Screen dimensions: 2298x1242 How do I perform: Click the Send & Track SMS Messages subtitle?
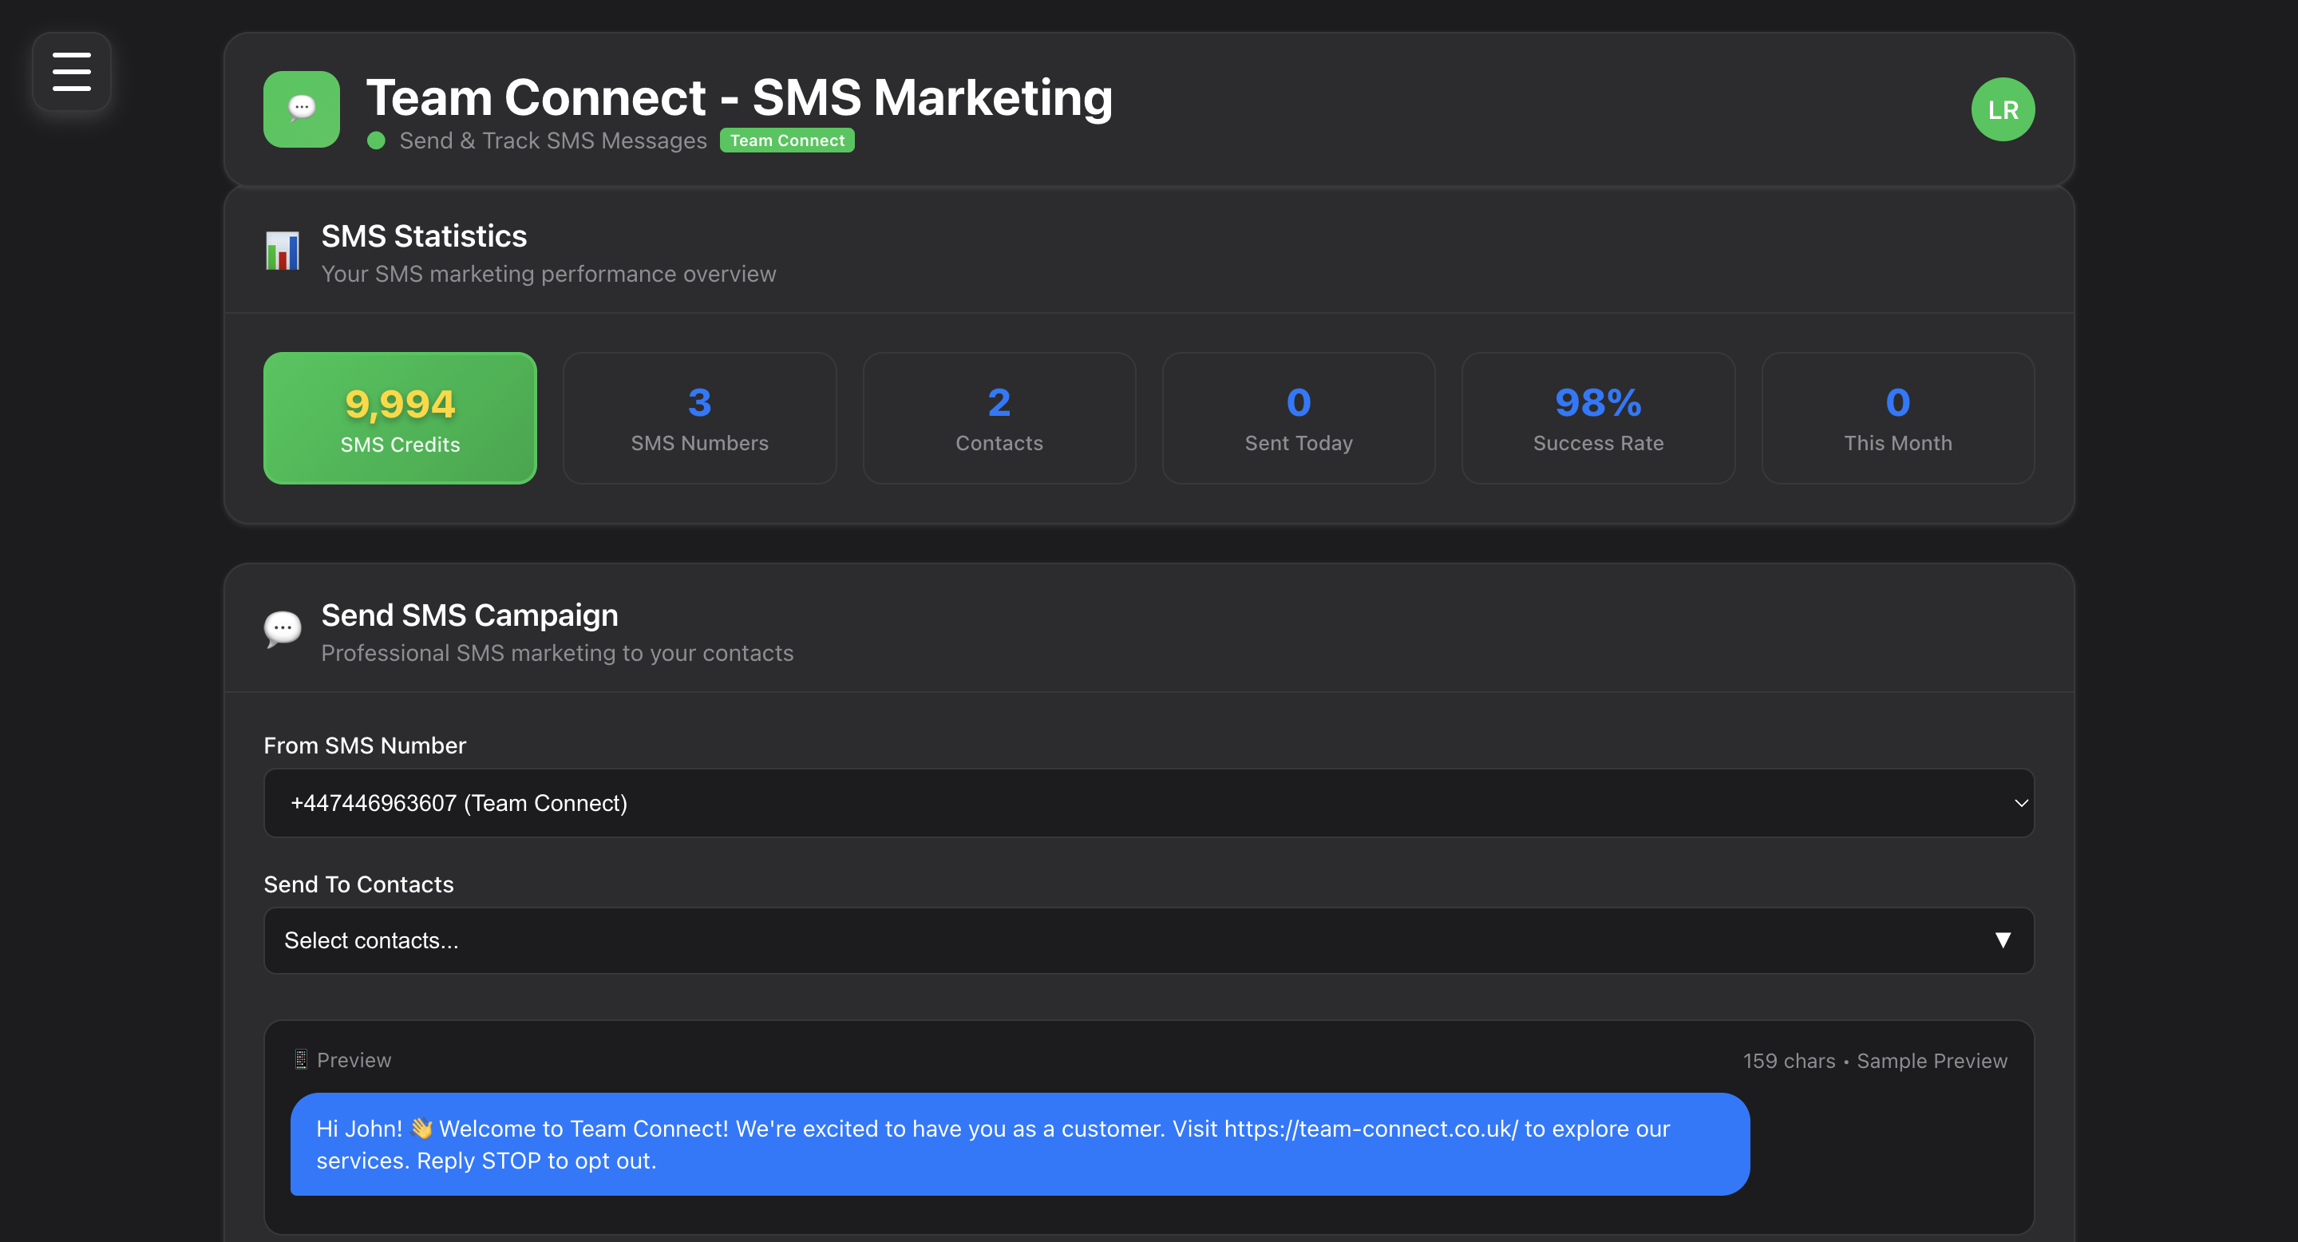pyautogui.click(x=553, y=140)
